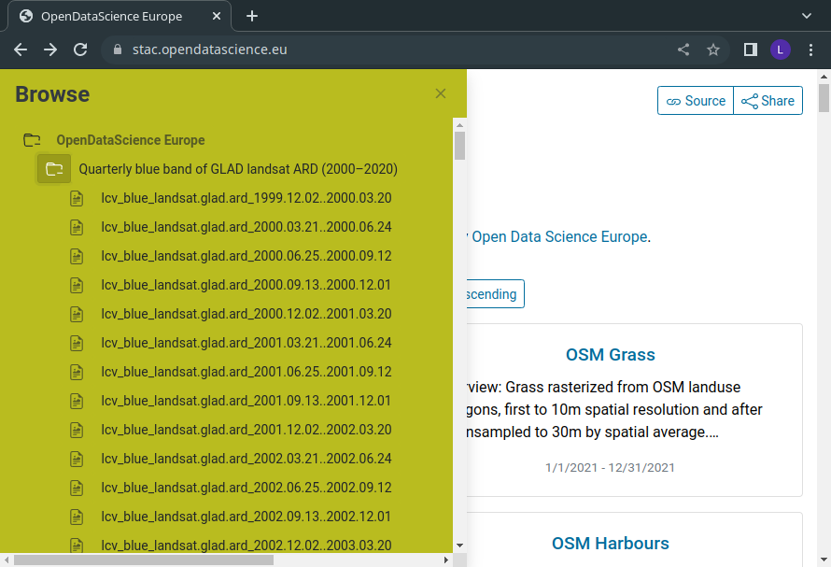The width and height of the screenshot is (831, 567).
Task: Click file icon beside 2002.09.13..2002.12.01 item
Action: (77, 517)
